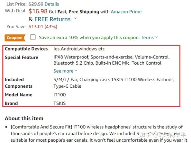Viewport: 191px width, 143px height.
Task: Click the struck-through $29.99 list price
Action: [x=36, y=4]
